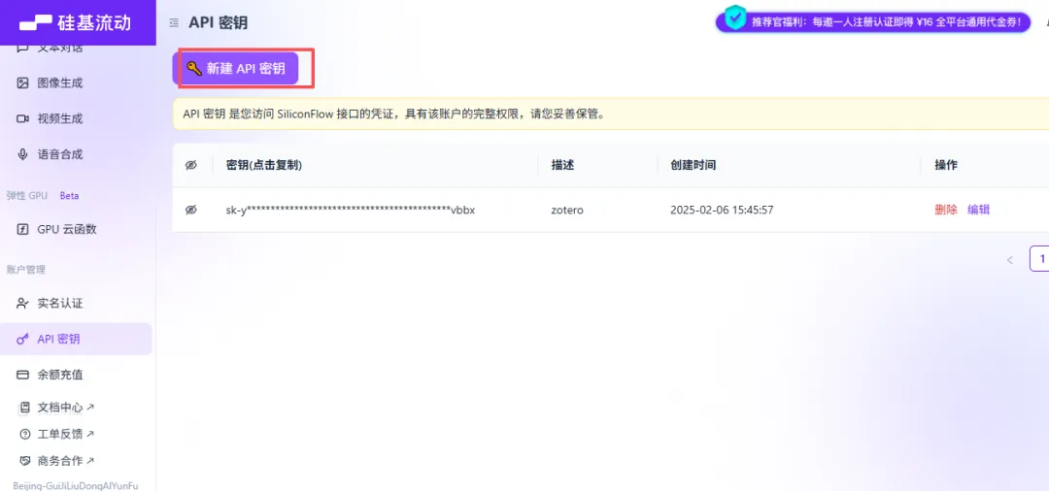Click the key icon in 新建 API 密钥 button

[x=194, y=68]
